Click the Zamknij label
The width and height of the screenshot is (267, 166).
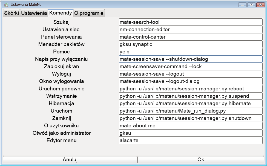tap(61, 118)
